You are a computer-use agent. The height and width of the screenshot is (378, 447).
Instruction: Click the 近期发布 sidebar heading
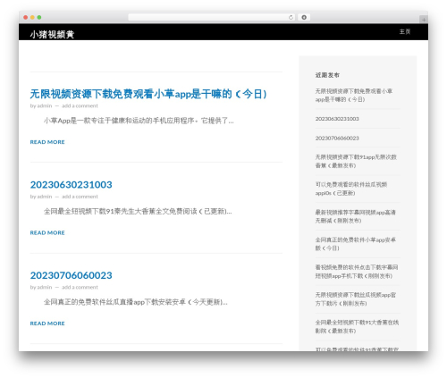[327, 75]
